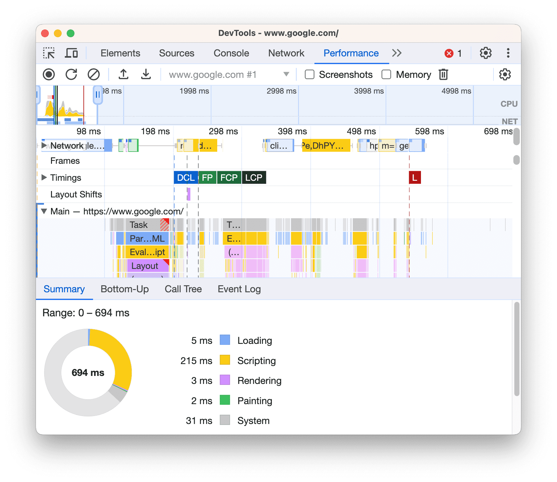Click the reload-and-record icon
The height and width of the screenshot is (482, 557).
coord(71,74)
